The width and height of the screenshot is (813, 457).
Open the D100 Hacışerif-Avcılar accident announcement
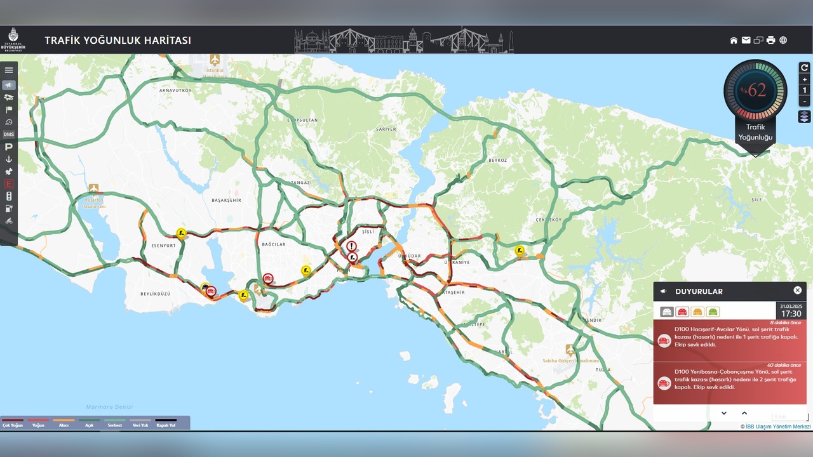(x=730, y=341)
